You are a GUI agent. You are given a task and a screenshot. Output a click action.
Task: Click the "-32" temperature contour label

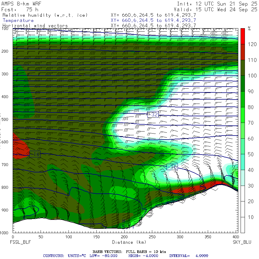click(153, 115)
